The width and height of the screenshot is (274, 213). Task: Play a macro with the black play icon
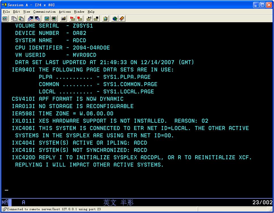tap(89, 18)
